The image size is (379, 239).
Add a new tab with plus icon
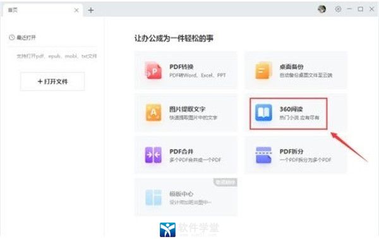pos(91,10)
